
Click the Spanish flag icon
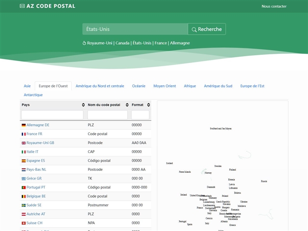[24, 161]
